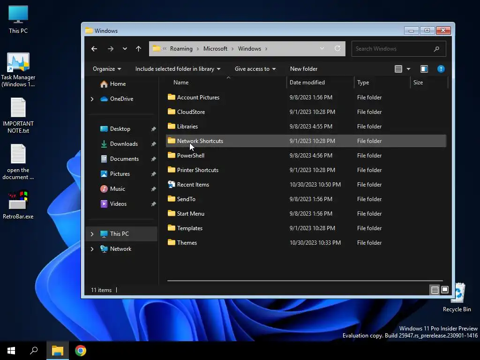
Task: Click the Roaming breadcrumb segment
Action: [181, 49]
